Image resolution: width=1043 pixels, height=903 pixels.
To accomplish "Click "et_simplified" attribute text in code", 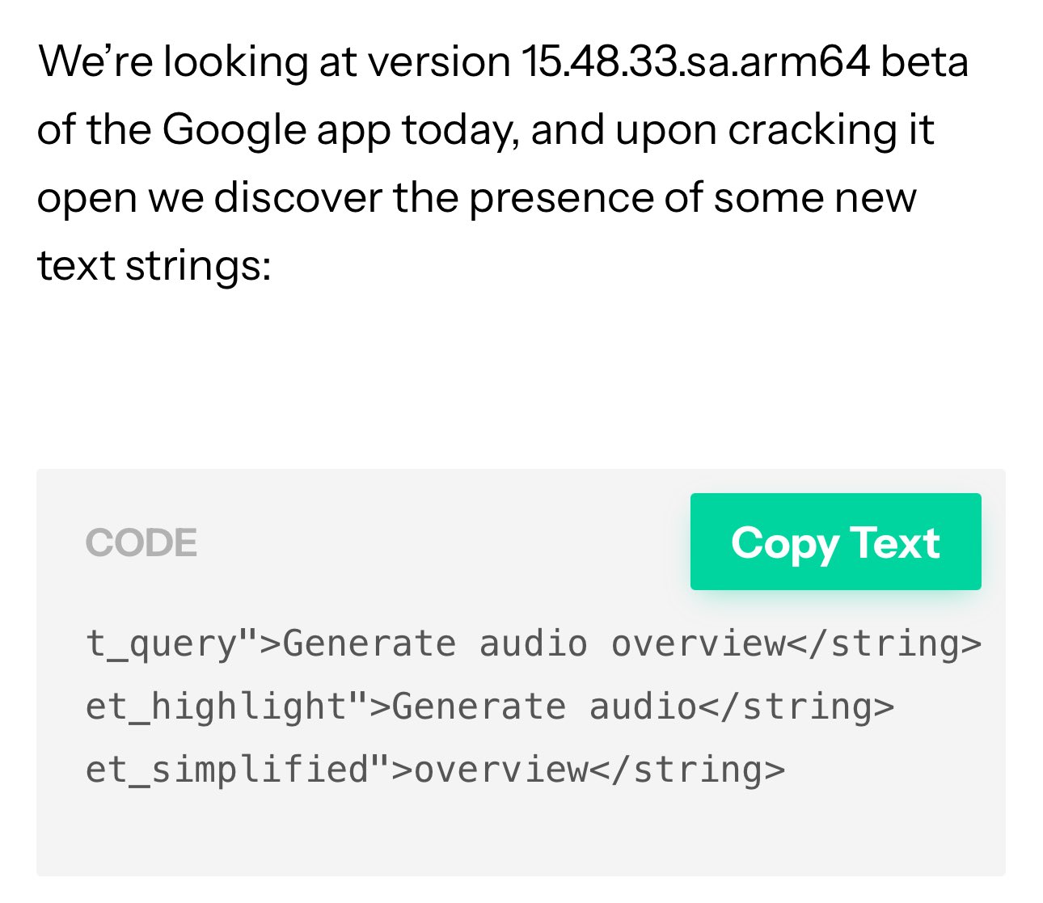I will 227,769.
